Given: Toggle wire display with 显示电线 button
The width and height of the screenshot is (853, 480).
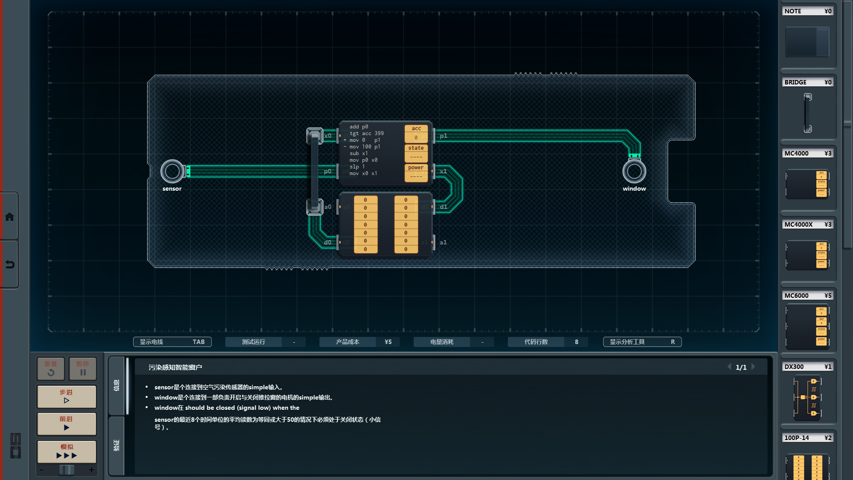Looking at the screenshot, I should click(x=172, y=342).
